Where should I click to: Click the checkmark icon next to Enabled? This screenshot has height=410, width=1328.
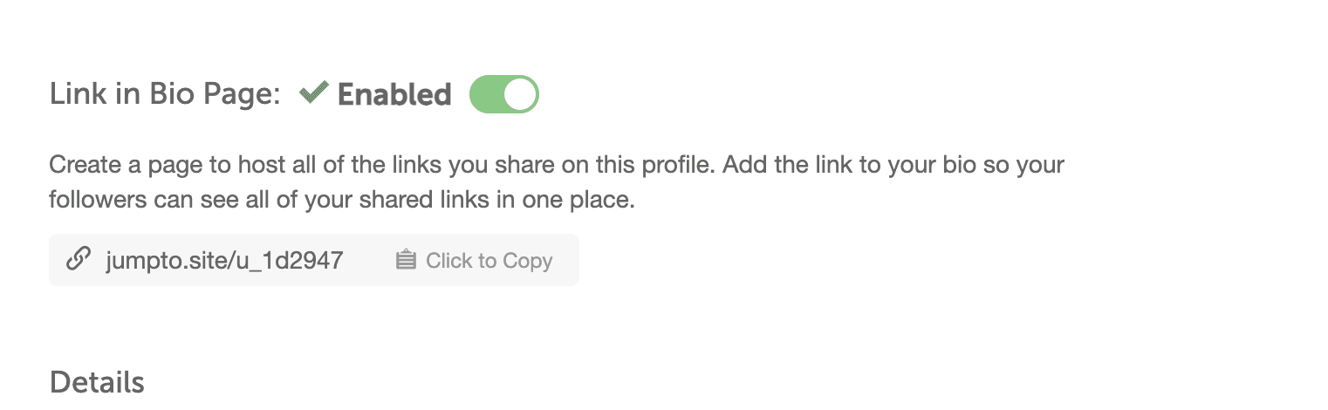[x=313, y=92]
